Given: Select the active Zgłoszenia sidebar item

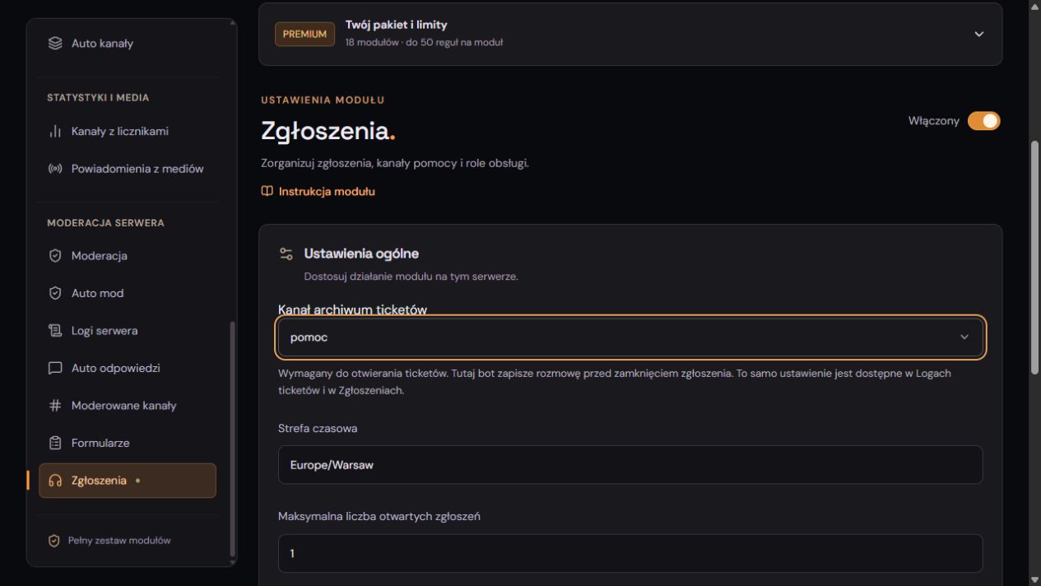Looking at the screenshot, I should click(128, 481).
